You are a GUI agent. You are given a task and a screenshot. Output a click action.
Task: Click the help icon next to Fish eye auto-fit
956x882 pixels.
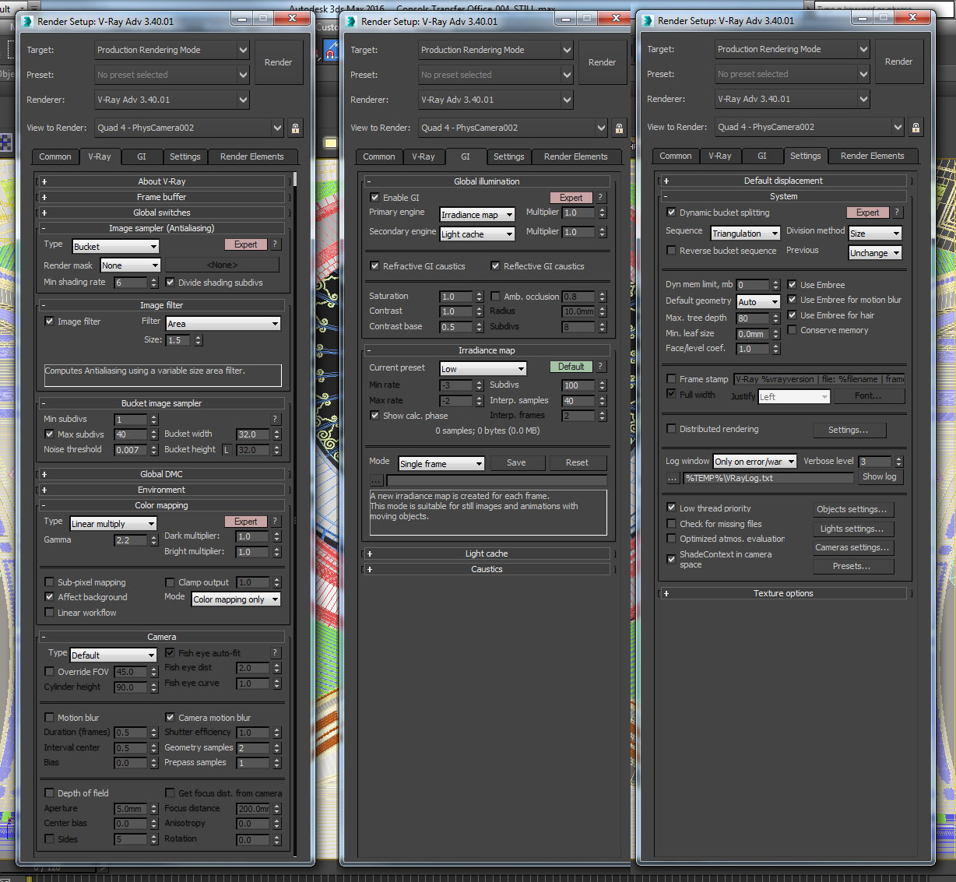tap(275, 653)
